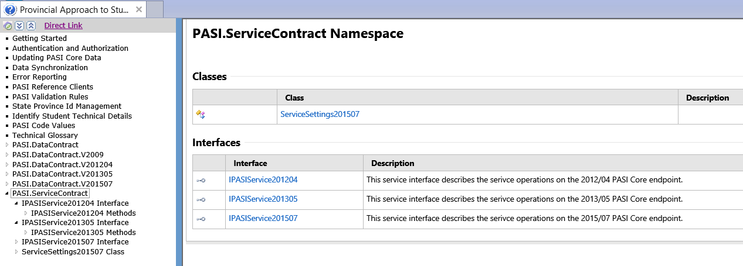Click the collapse all topics icon

[31, 26]
